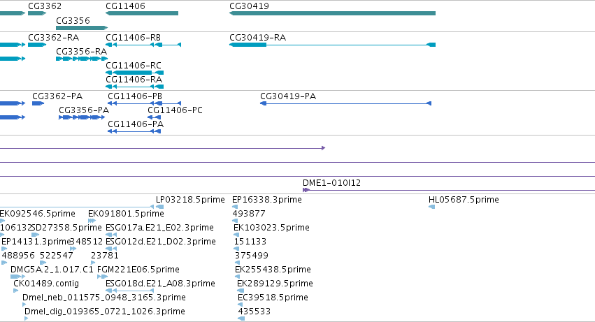Viewport: 595px width, 322px height.
Task: Select the CG30419-PA protein feature
Action: pyautogui.click(x=345, y=103)
